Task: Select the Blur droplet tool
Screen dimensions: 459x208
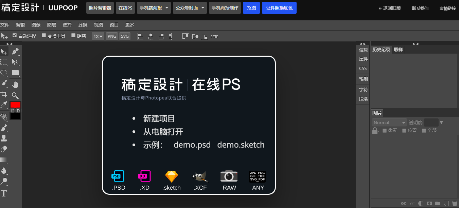Action: pos(4,170)
